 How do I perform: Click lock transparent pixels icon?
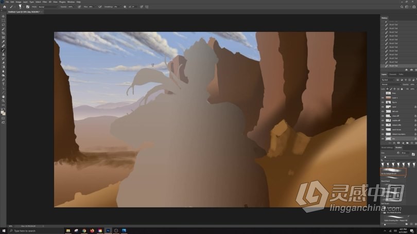pyautogui.click(x=388, y=89)
